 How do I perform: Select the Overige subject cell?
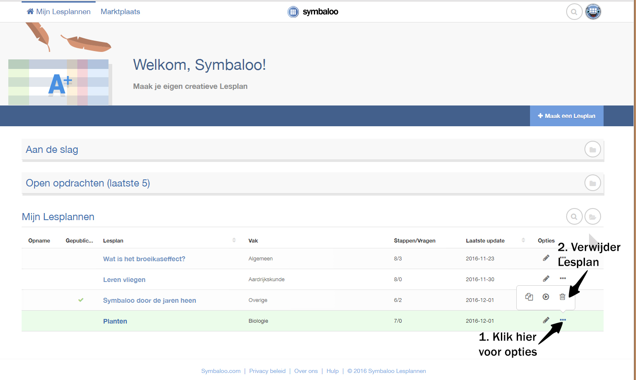(258, 300)
